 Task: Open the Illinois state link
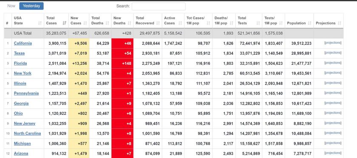pos(20,83)
